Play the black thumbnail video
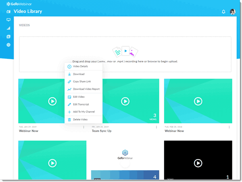Screen dimensions: 242x182 coord(198,163)
